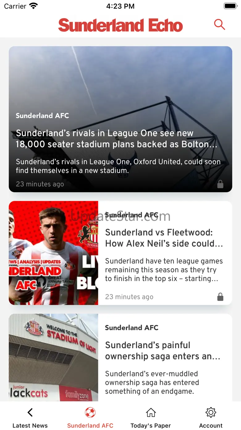Viewport: 241px width, 430px height.
Task: Tap the Alex Neil live blog thumbnail
Action: tap(53, 253)
